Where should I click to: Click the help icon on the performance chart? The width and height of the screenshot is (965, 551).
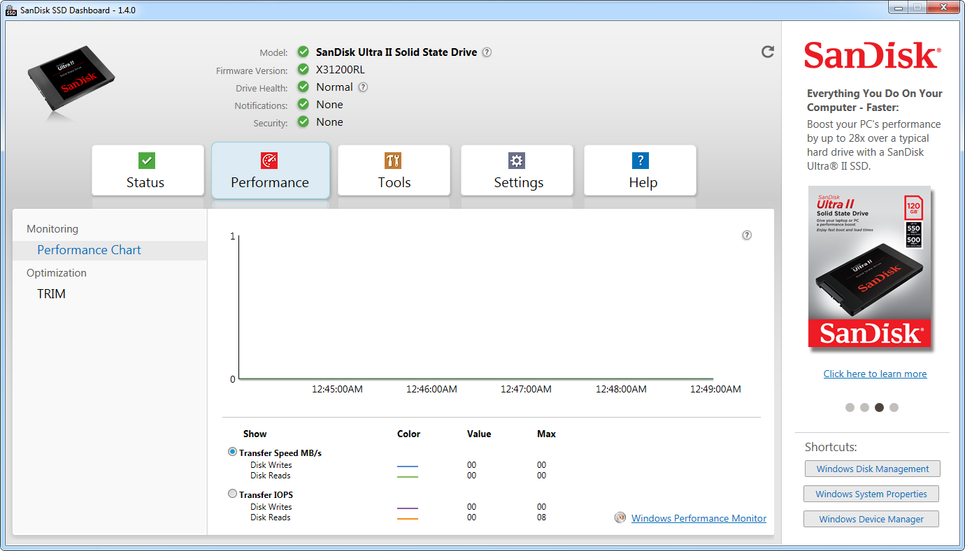(747, 235)
